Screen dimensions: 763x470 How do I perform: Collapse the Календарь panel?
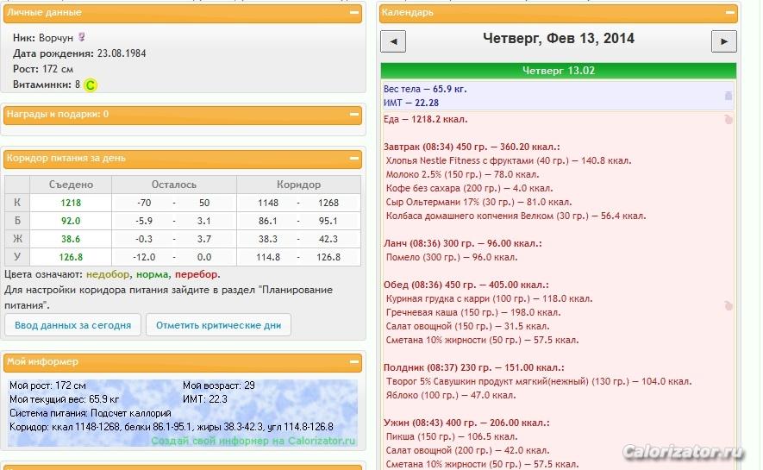[730, 12]
